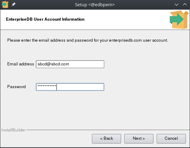Proceed with the Next button

tap(139, 139)
